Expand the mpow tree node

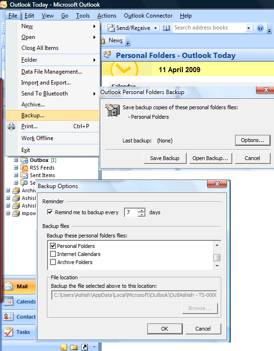click(8, 213)
